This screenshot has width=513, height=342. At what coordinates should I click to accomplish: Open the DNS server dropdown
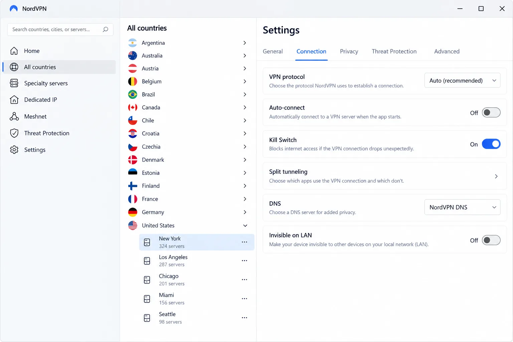tap(462, 207)
